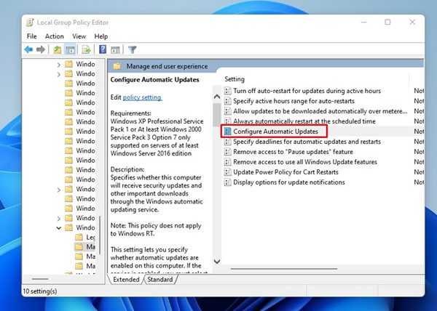Click policy icon for Turn off auto-restart
This screenshot has height=311, width=437.
click(228, 91)
